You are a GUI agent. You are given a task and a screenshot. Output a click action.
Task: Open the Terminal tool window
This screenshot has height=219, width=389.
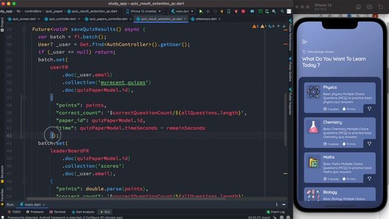tap(58, 212)
